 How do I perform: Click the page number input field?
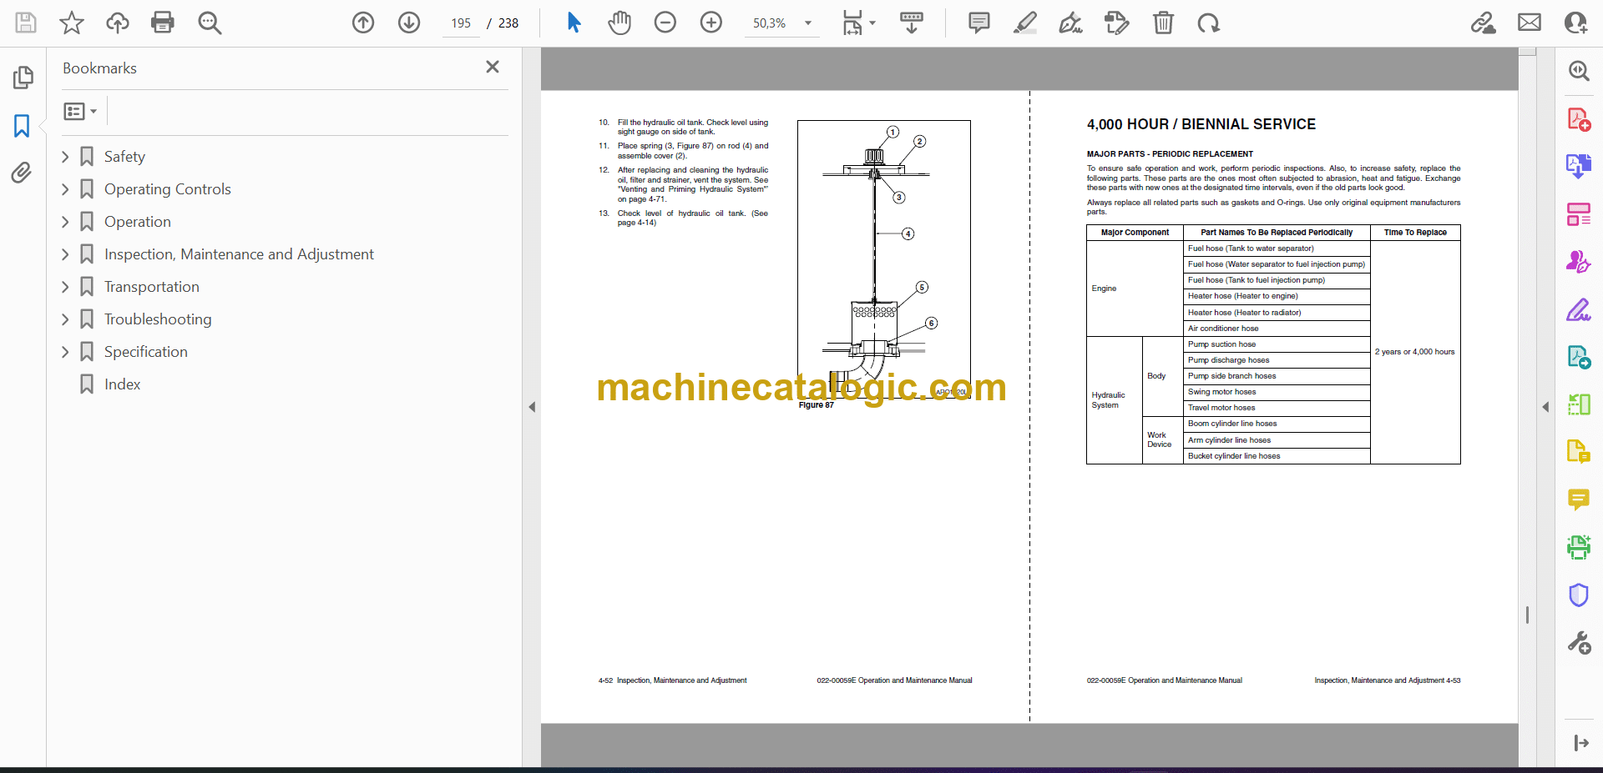[x=461, y=23]
